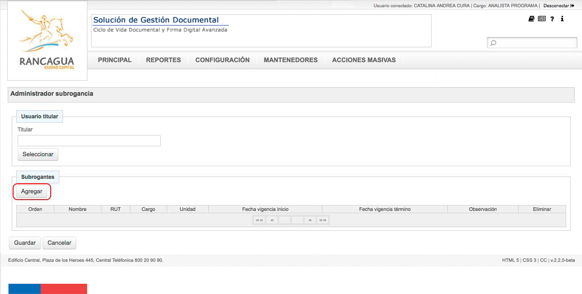Open the newspaper news icon
The height and width of the screenshot is (294, 582).
(542, 19)
